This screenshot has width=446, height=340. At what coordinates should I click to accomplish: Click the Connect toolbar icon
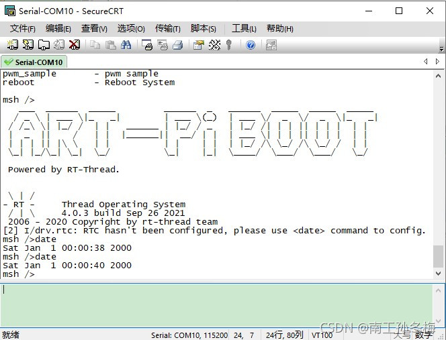pyautogui.click(x=13, y=45)
